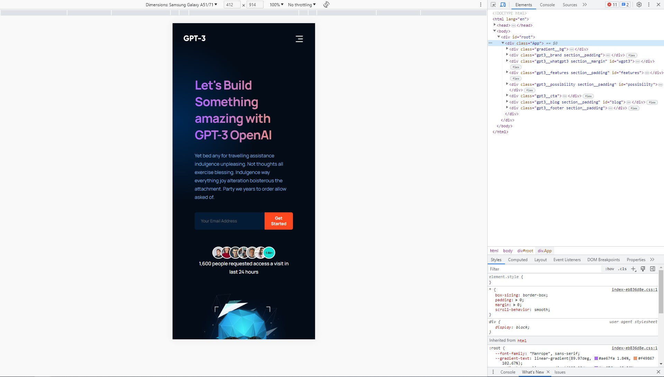664x377 pixels.
Task: Open drawer three-dot menu icon
Action: pos(493,372)
